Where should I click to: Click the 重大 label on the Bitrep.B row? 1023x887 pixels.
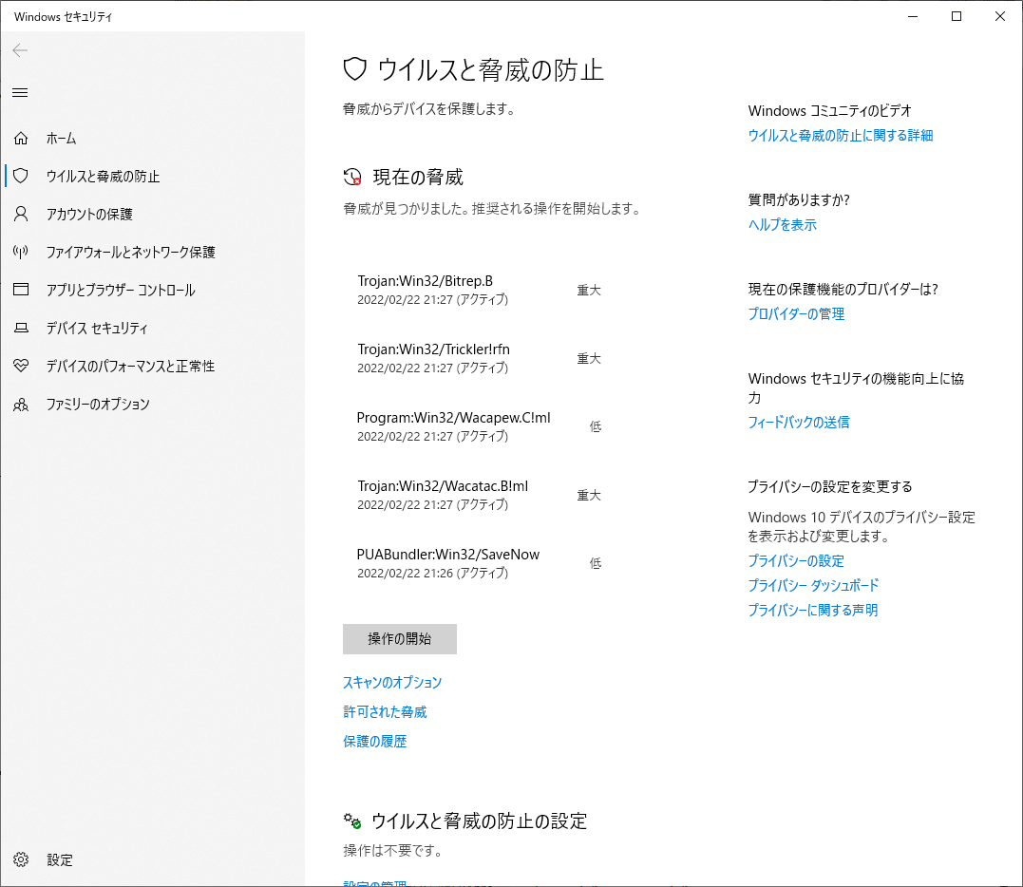589,291
